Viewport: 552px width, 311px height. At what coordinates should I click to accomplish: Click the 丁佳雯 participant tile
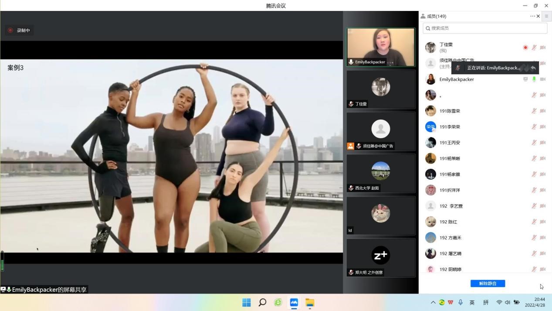[x=381, y=89]
